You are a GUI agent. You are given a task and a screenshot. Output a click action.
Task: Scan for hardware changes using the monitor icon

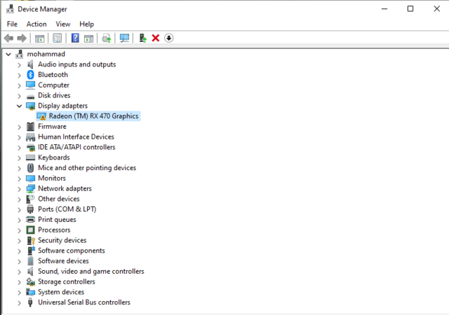(x=124, y=38)
